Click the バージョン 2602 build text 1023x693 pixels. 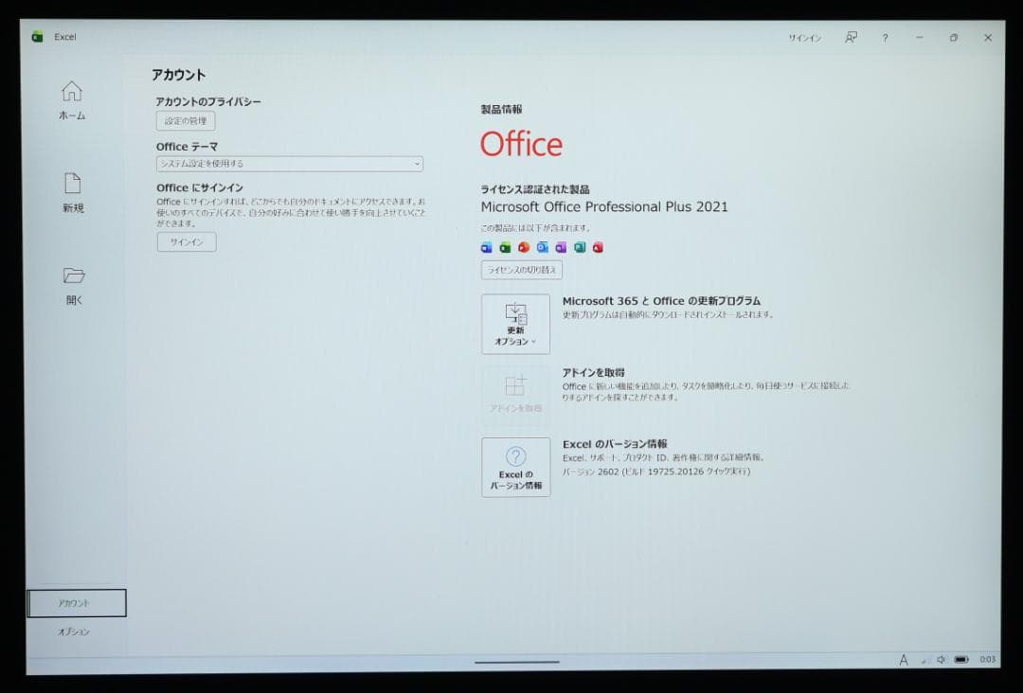tap(656, 471)
